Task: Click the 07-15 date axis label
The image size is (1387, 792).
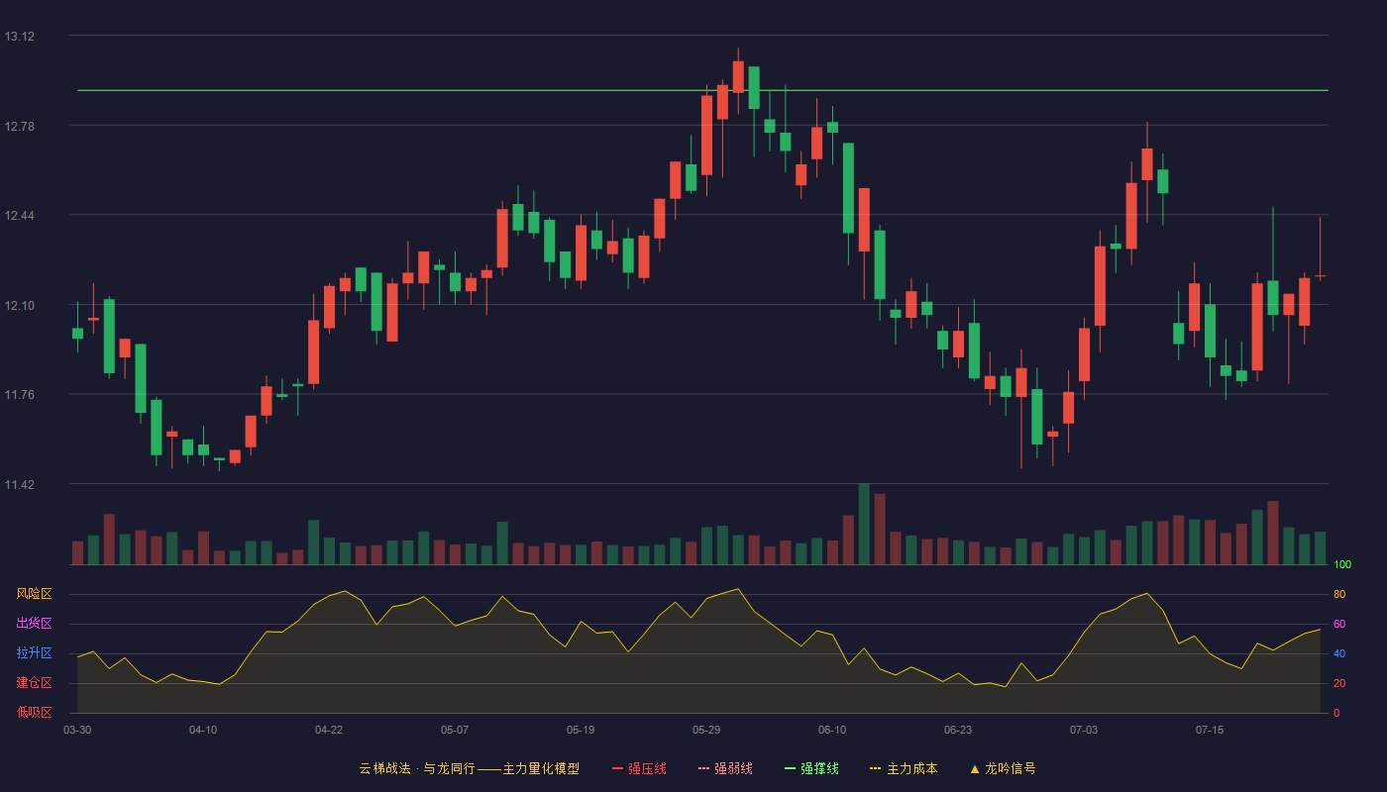Action: 1210,730
